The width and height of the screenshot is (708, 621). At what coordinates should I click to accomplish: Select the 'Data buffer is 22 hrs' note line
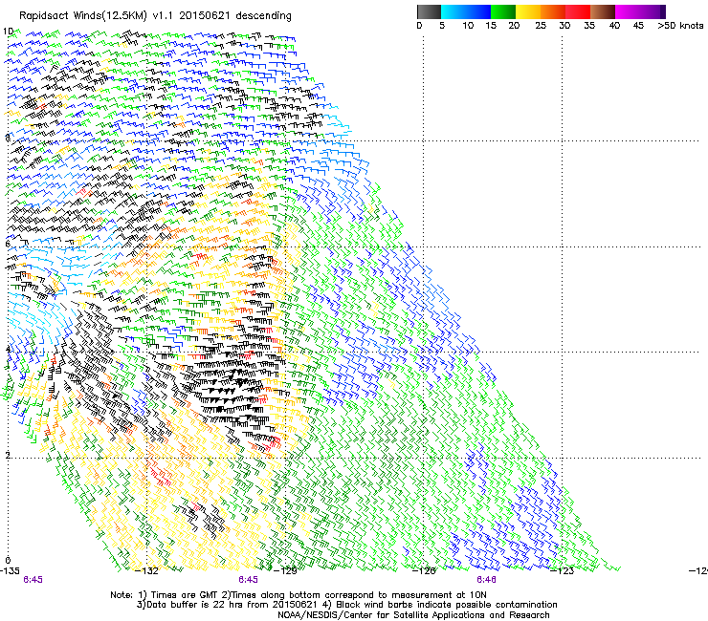tap(346, 605)
